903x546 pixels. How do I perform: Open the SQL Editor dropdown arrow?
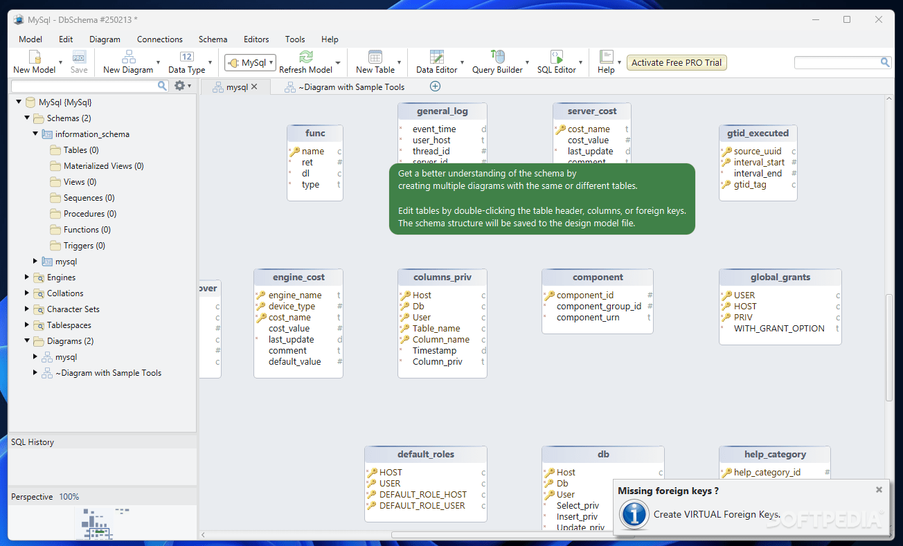point(581,63)
